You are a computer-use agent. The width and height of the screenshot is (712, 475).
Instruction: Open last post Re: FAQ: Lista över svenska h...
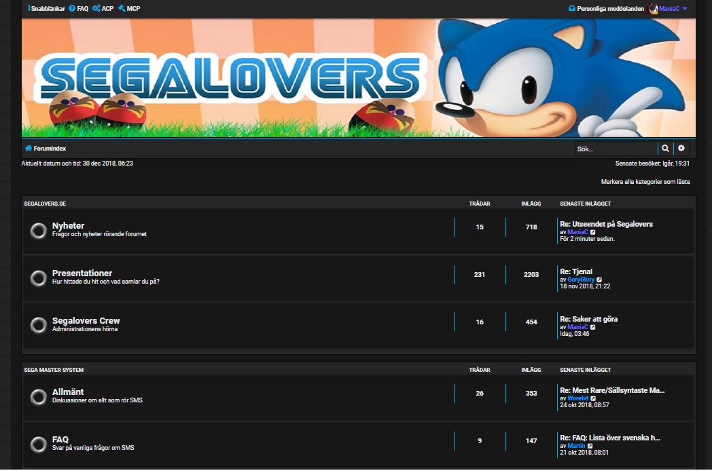610,438
